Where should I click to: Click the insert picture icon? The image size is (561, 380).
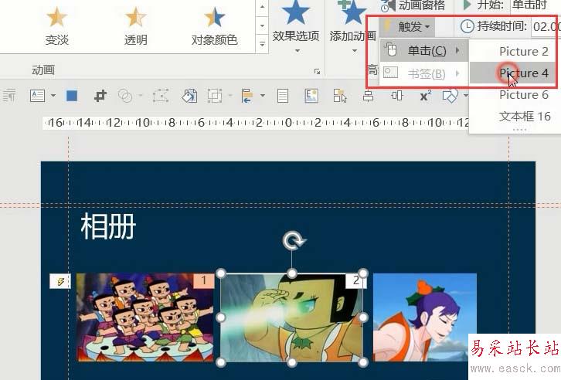tap(311, 96)
